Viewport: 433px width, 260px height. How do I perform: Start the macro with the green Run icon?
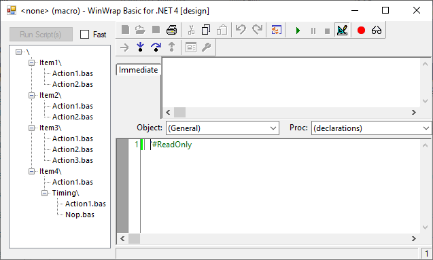tap(298, 31)
